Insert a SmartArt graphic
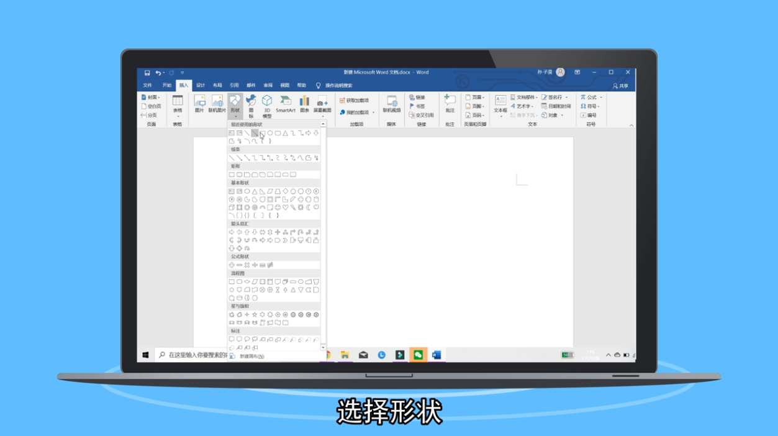The height and width of the screenshot is (436, 778). pos(286,104)
